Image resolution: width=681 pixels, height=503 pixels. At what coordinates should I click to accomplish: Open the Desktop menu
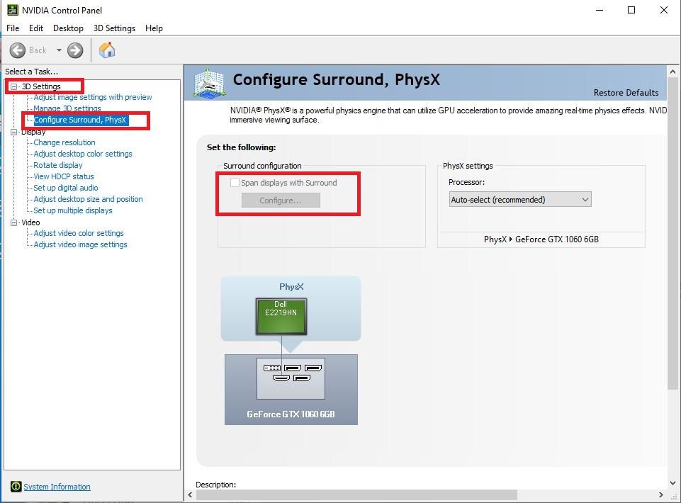[x=68, y=28]
